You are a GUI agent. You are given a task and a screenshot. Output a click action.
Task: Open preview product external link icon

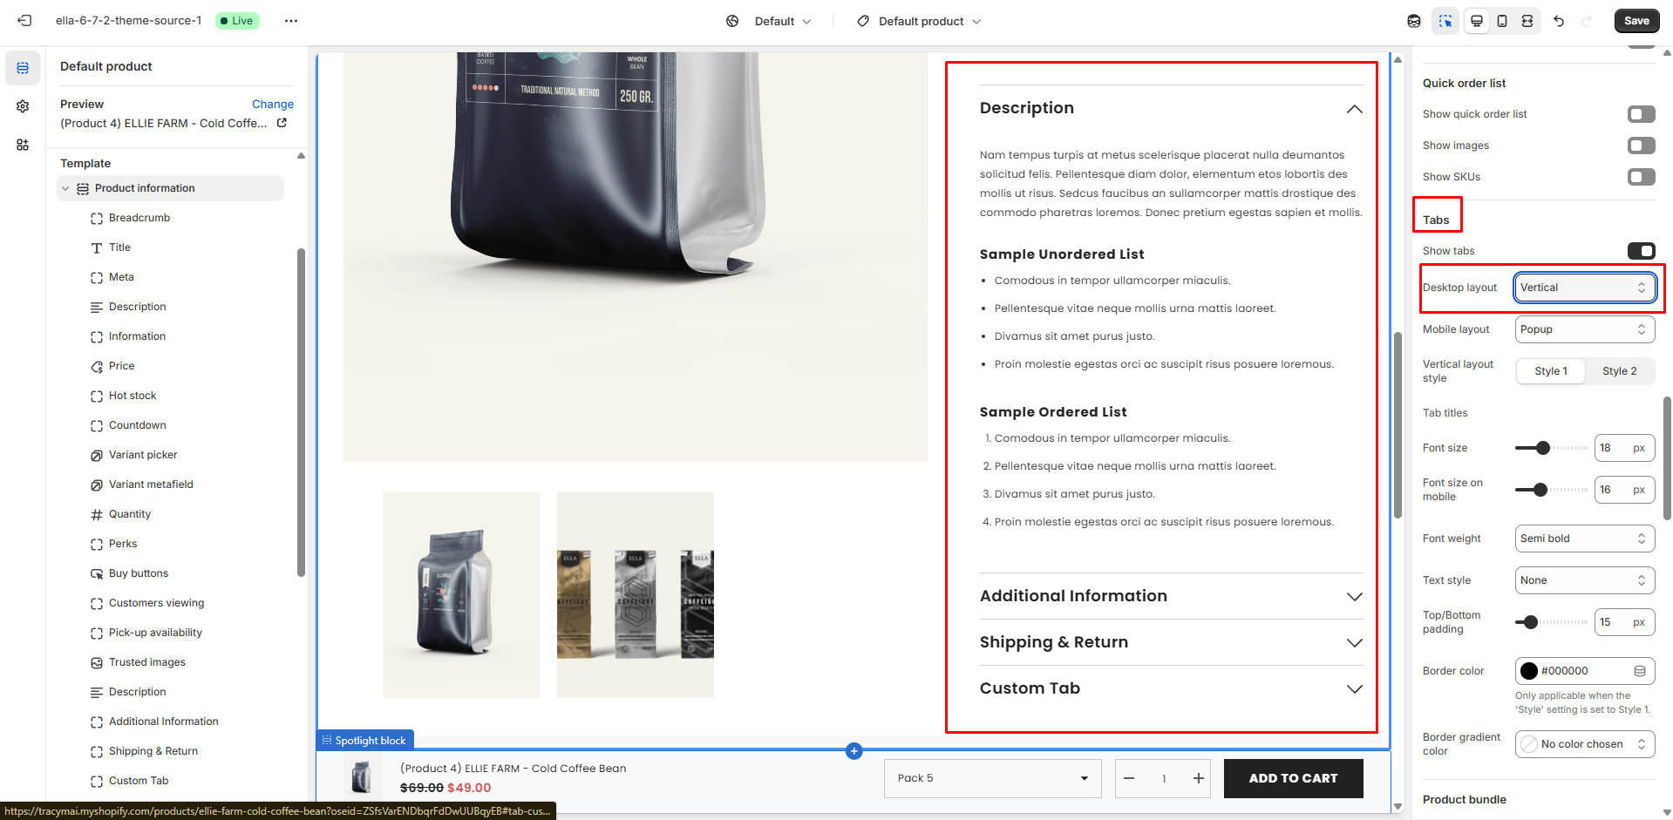click(282, 123)
